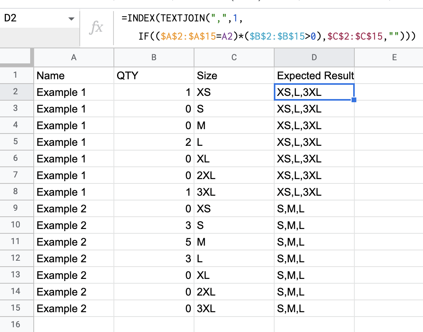Viewport: 423px width, 332px height.
Task: Select column C header
Action: (234, 58)
